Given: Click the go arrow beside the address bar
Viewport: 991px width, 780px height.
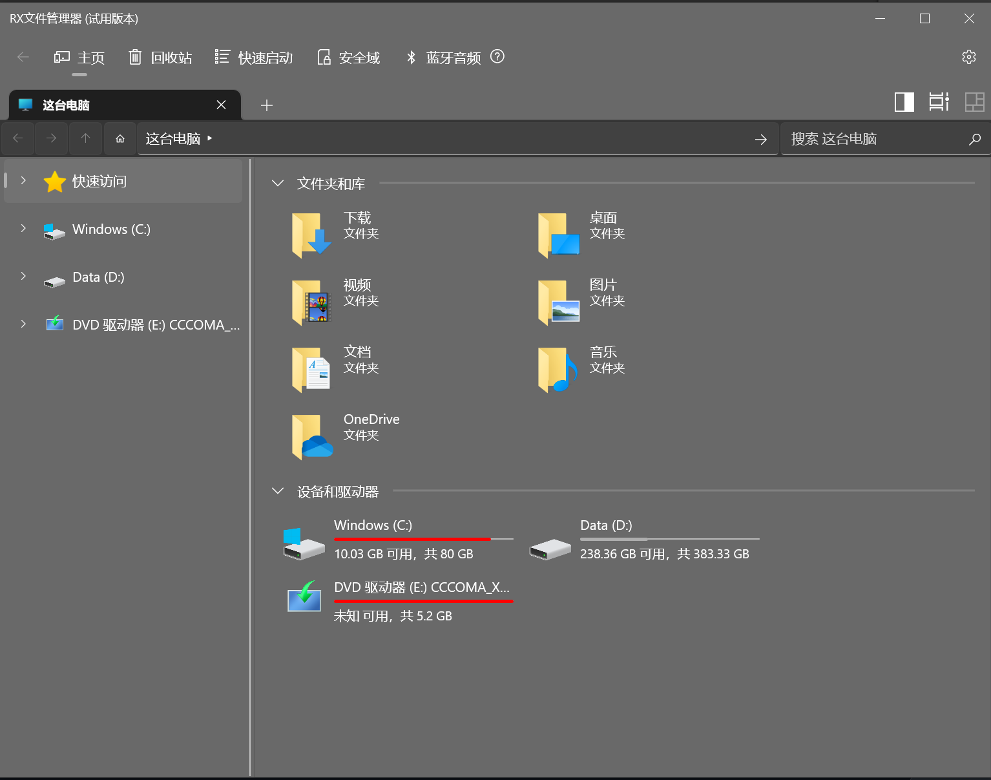Looking at the screenshot, I should point(760,138).
